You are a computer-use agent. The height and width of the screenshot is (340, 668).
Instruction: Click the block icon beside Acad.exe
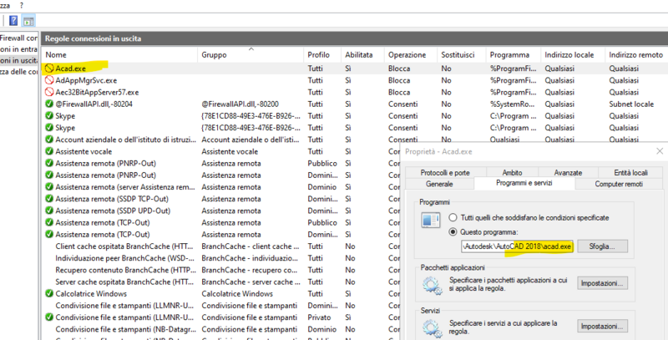pos(49,68)
